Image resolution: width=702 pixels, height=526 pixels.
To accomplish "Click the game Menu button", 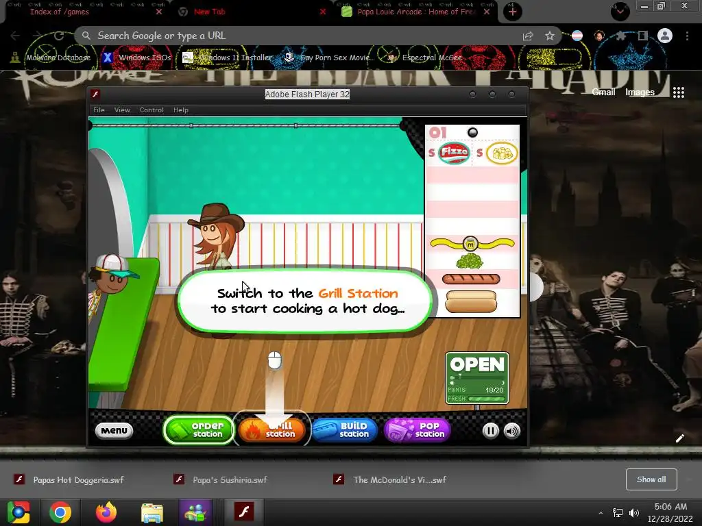I will click(114, 430).
